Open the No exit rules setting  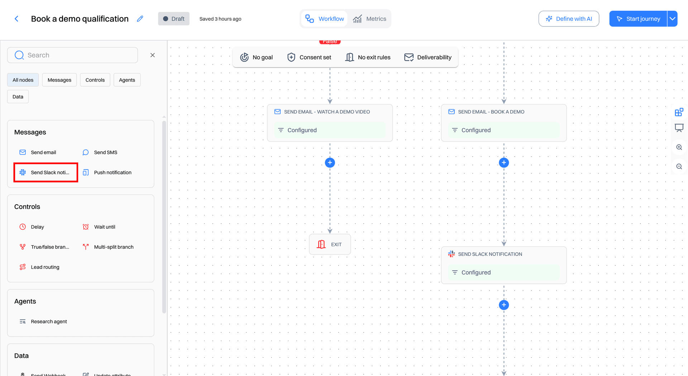[368, 57]
